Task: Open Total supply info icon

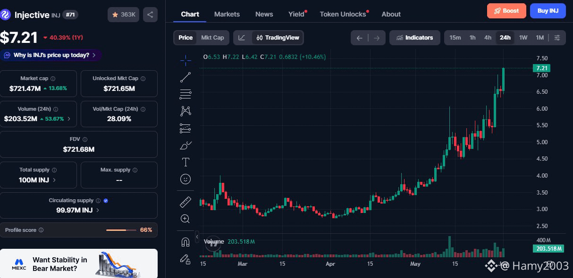Action: [x=54, y=170]
